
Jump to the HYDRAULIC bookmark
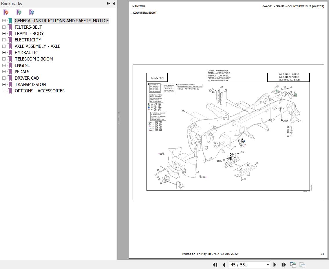tap(26, 52)
